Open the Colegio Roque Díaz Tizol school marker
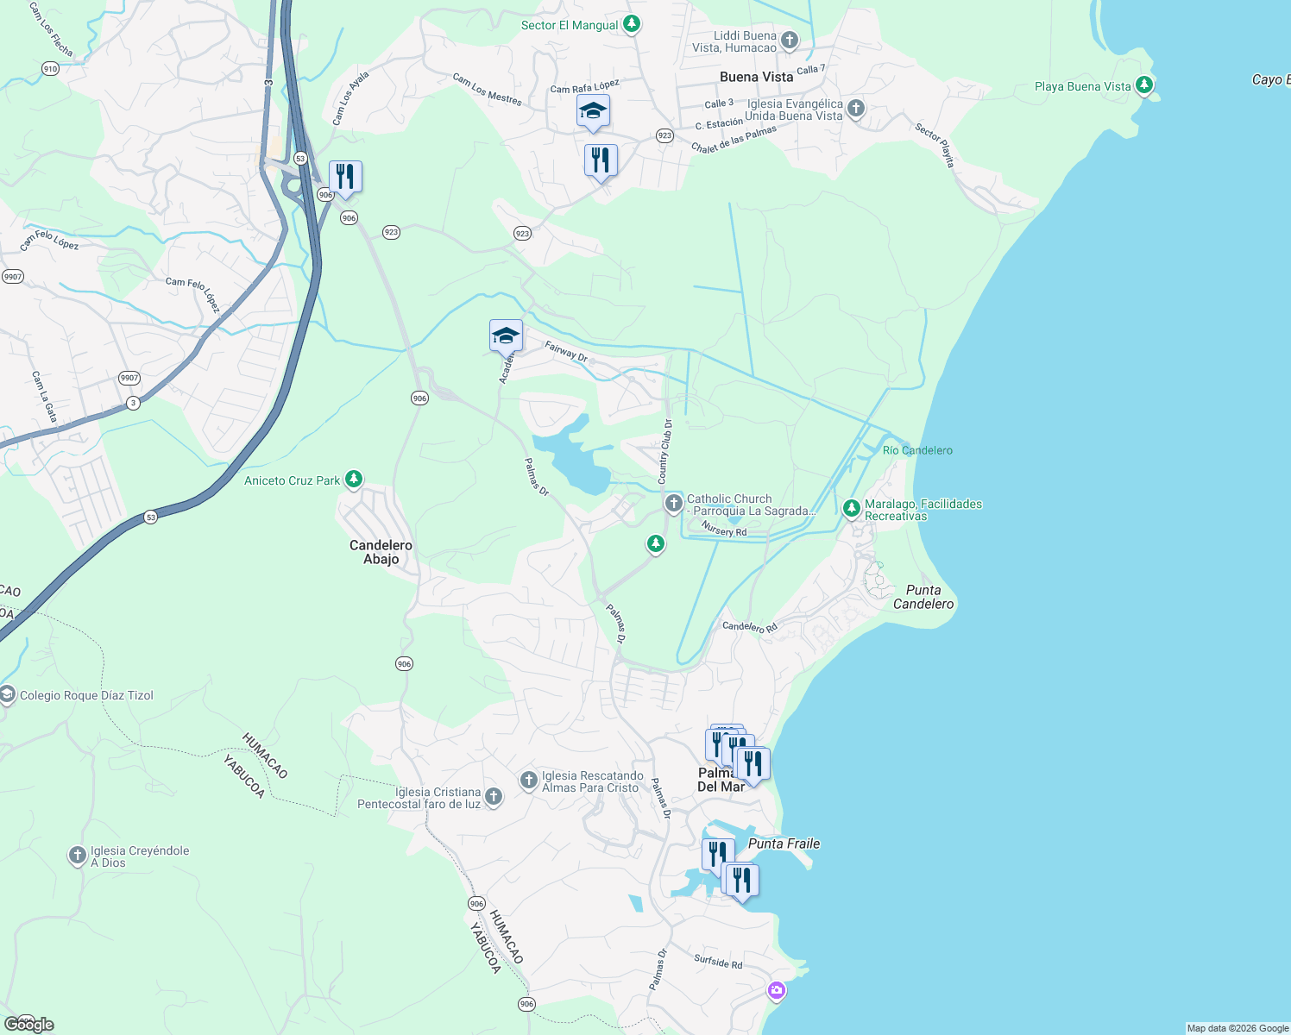Viewport: 1291px width, 1035px height. pos(7,695)
